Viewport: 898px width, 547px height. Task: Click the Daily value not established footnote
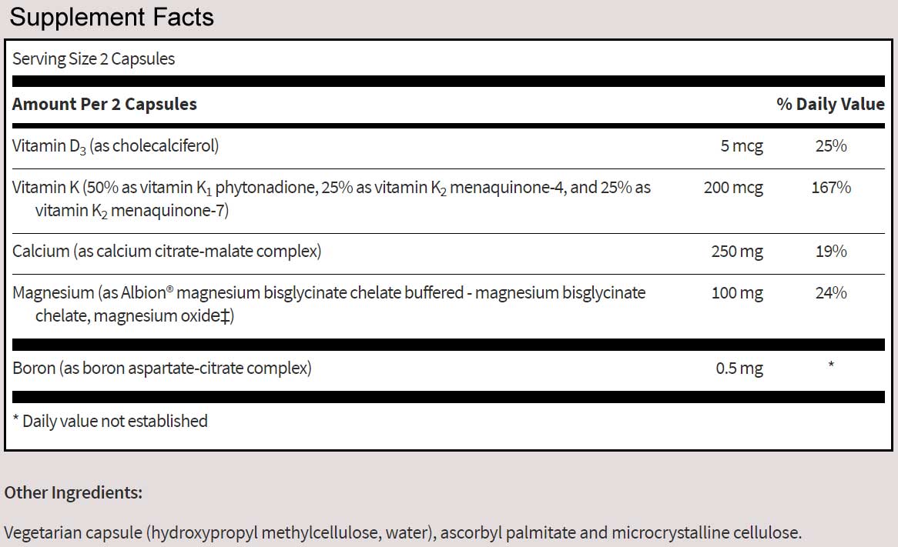pos(110,421)
